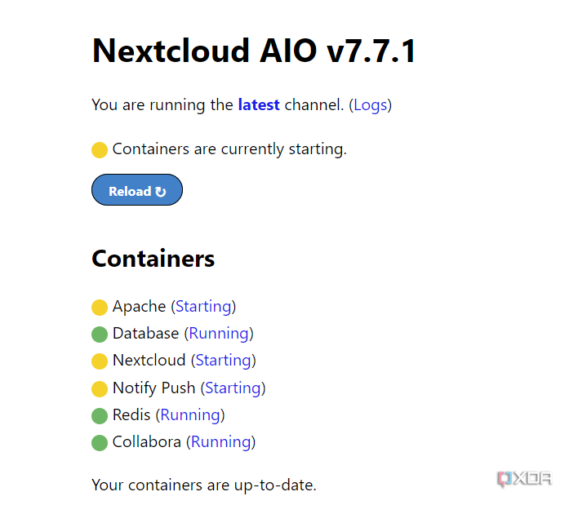Open Nextcloud Starting status link
This screenshot has width=578, height=514.
[224, 361]
